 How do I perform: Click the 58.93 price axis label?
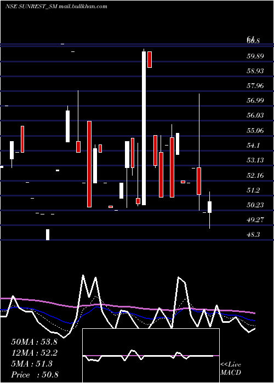255,71
